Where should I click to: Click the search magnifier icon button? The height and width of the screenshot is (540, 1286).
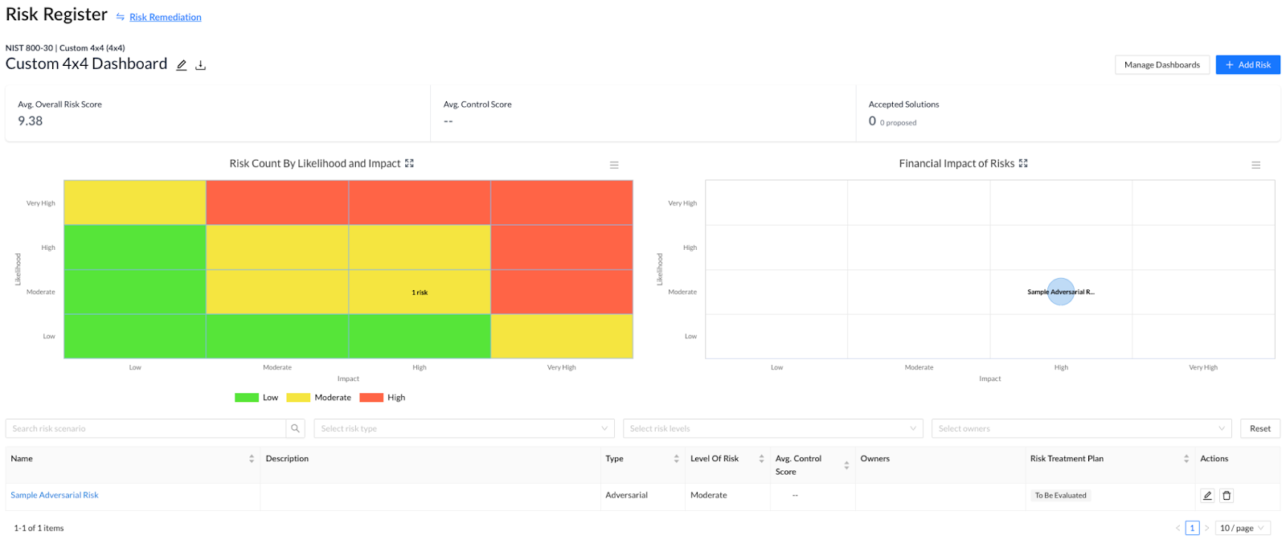pos(295,428)
